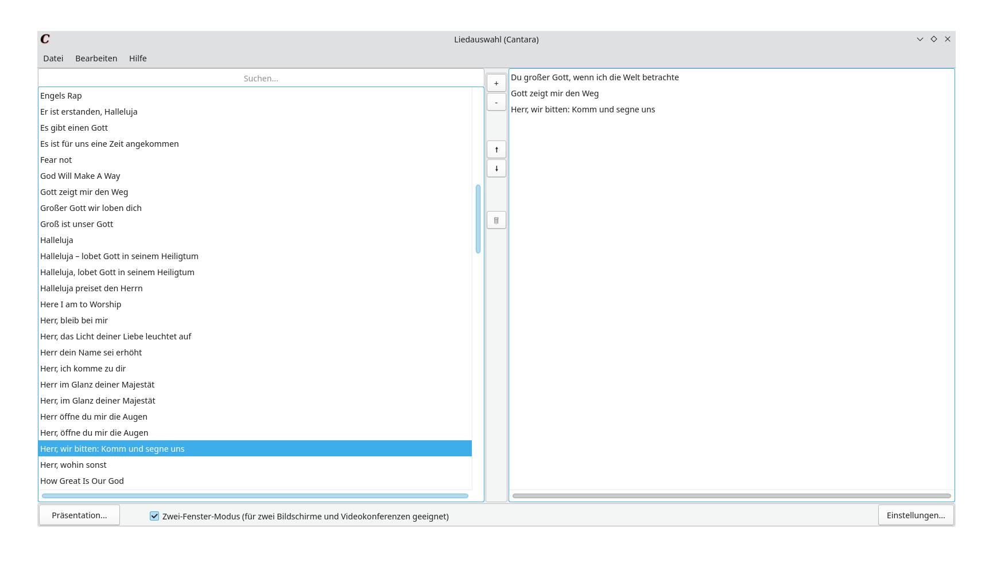Move selected song down with arrow button
993x571 pixels.
tap(496, 169)
